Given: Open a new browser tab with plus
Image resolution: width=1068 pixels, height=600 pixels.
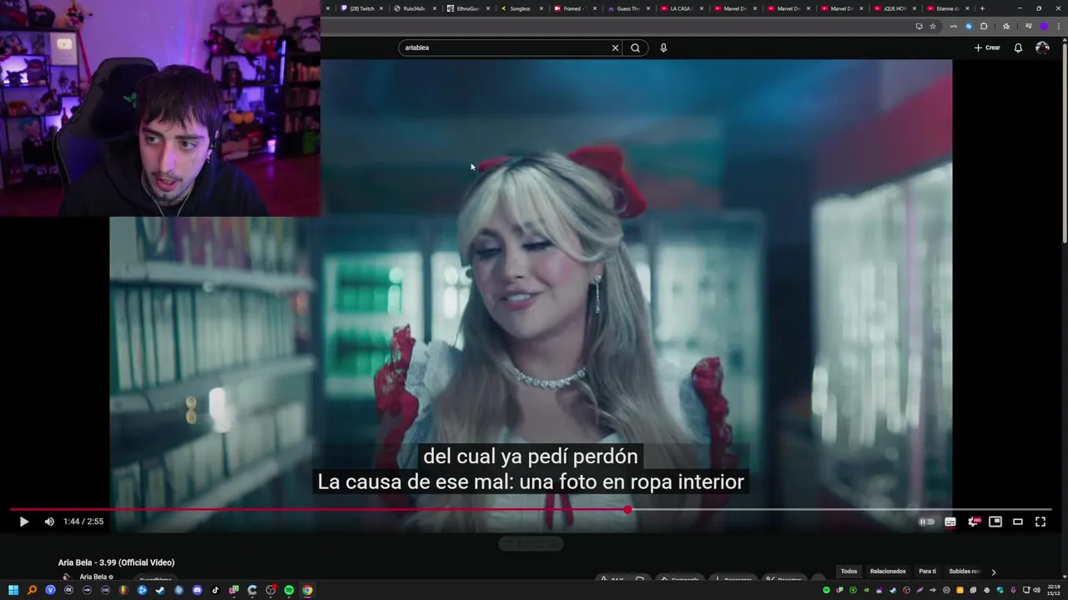Looking at the screenshot, I should pos(982,8).
